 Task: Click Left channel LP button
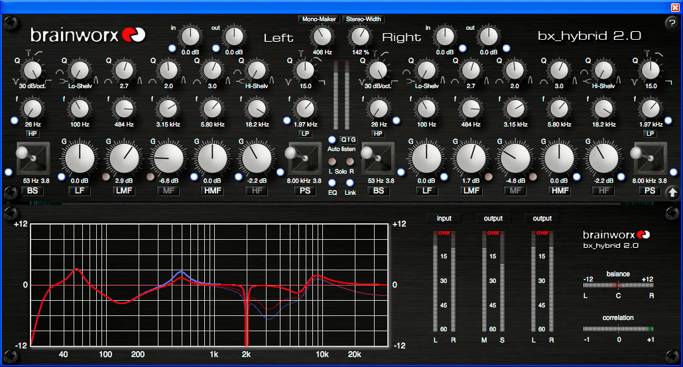click(x=305, y=134)
